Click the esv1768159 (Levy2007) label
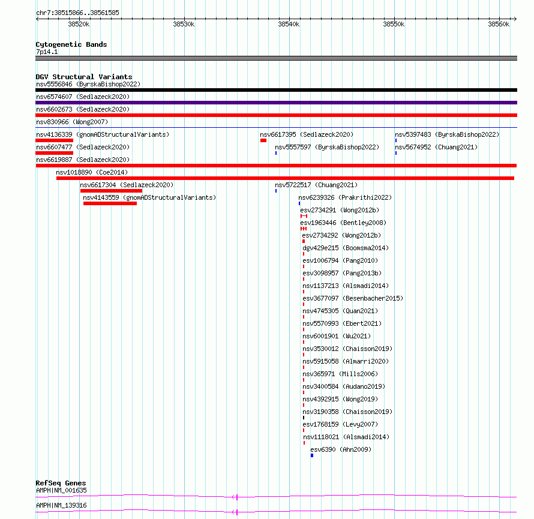The width and height of the screenshot is (534, 519). [x=340, y=424]
